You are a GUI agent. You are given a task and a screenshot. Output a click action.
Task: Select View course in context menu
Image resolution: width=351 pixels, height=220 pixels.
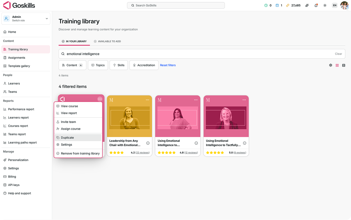[78, 106]
